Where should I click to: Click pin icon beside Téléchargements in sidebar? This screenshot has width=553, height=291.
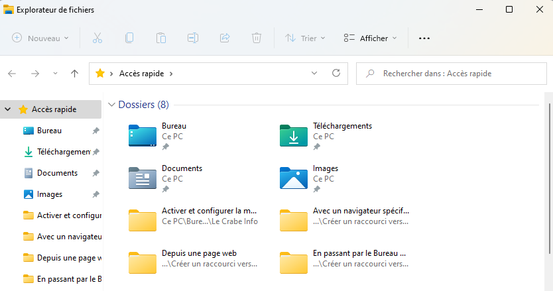[x=95, y=152]
